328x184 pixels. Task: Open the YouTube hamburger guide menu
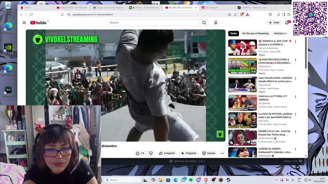24,23
